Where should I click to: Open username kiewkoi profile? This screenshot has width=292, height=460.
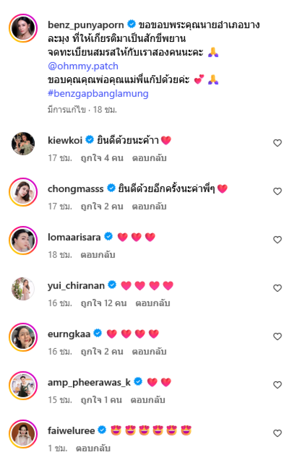point(65,140)
